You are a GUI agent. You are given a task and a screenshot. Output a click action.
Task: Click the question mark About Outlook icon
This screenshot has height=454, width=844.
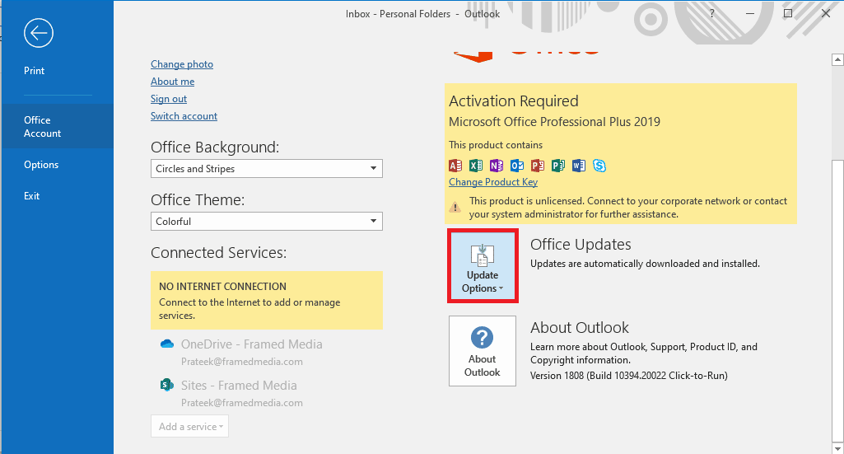point(483,338)
